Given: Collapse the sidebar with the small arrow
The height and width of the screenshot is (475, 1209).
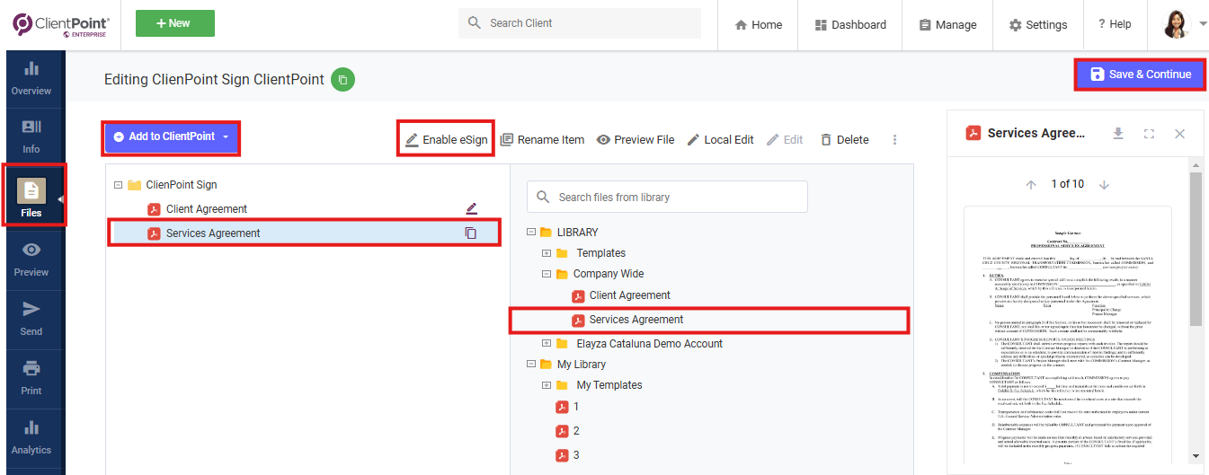Looking at the screenshot, I should [x=61, y=199].
